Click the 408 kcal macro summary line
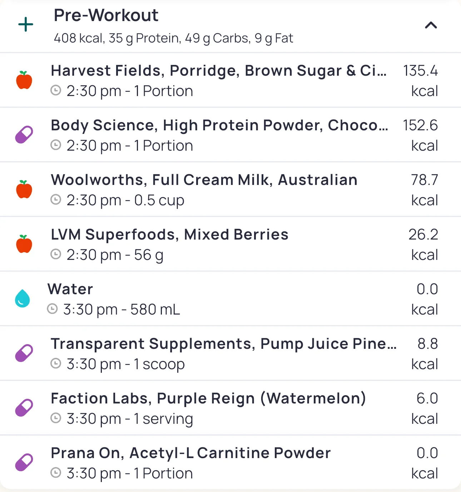The height and width of the screenshot is (492, 461). [173, 38]
